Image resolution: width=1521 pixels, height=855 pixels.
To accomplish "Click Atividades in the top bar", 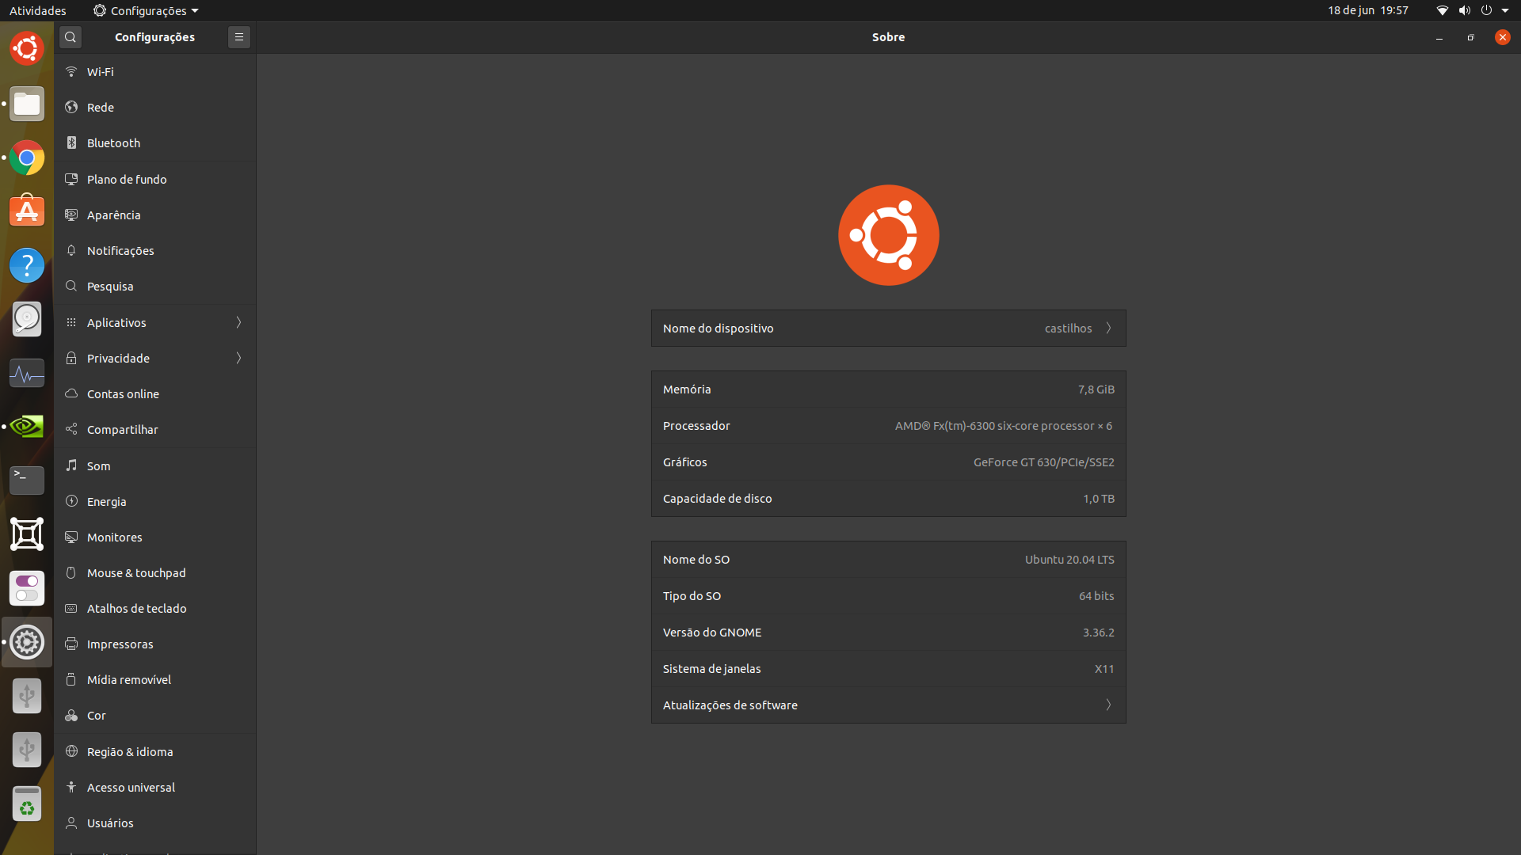I will (37, 10).
